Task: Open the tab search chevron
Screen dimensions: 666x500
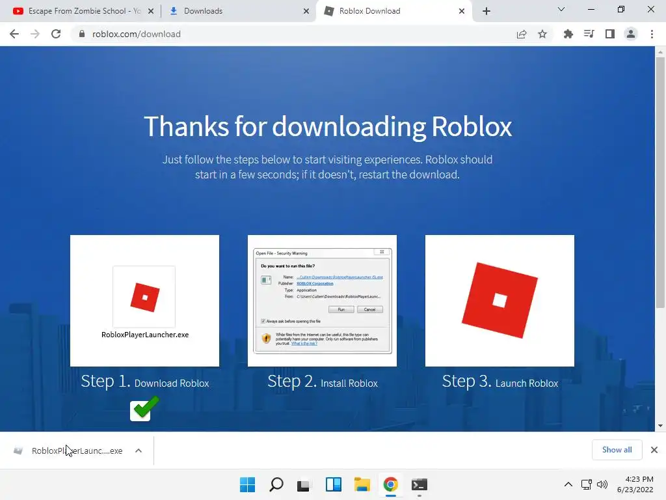Action: [561, 9]
